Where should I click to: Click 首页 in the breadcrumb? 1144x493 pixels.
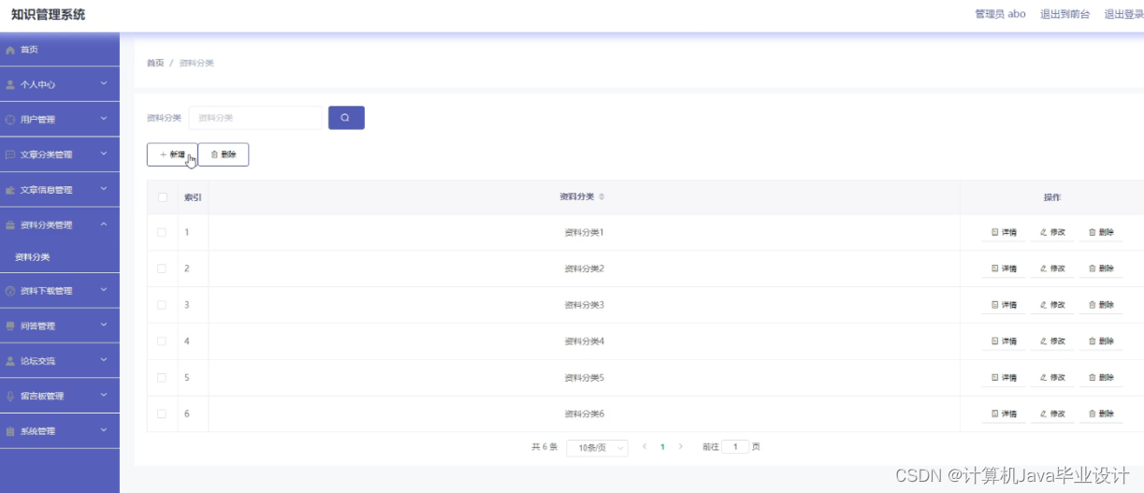point(155,63)
